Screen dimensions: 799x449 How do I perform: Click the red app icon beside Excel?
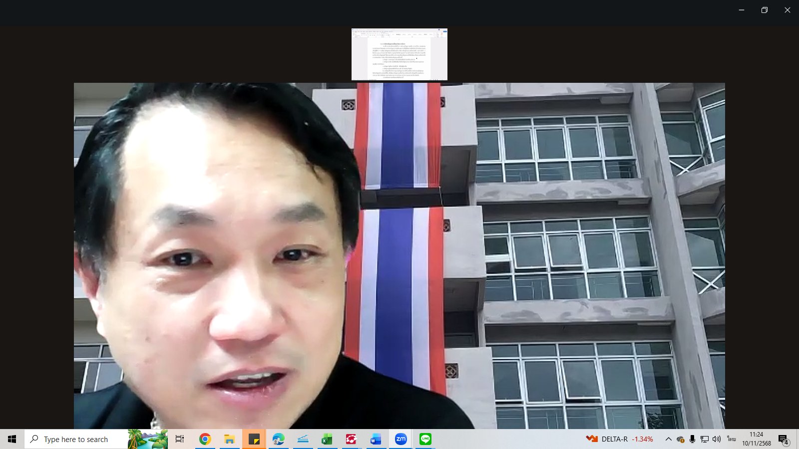tap(351, 439)
